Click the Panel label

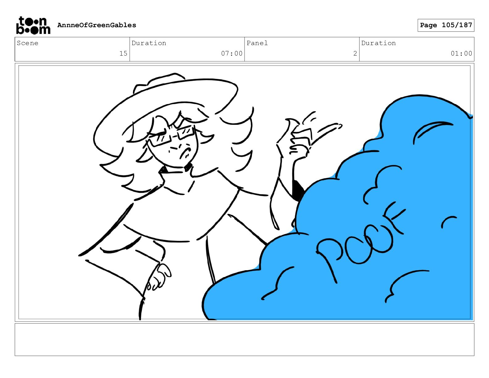257,43
